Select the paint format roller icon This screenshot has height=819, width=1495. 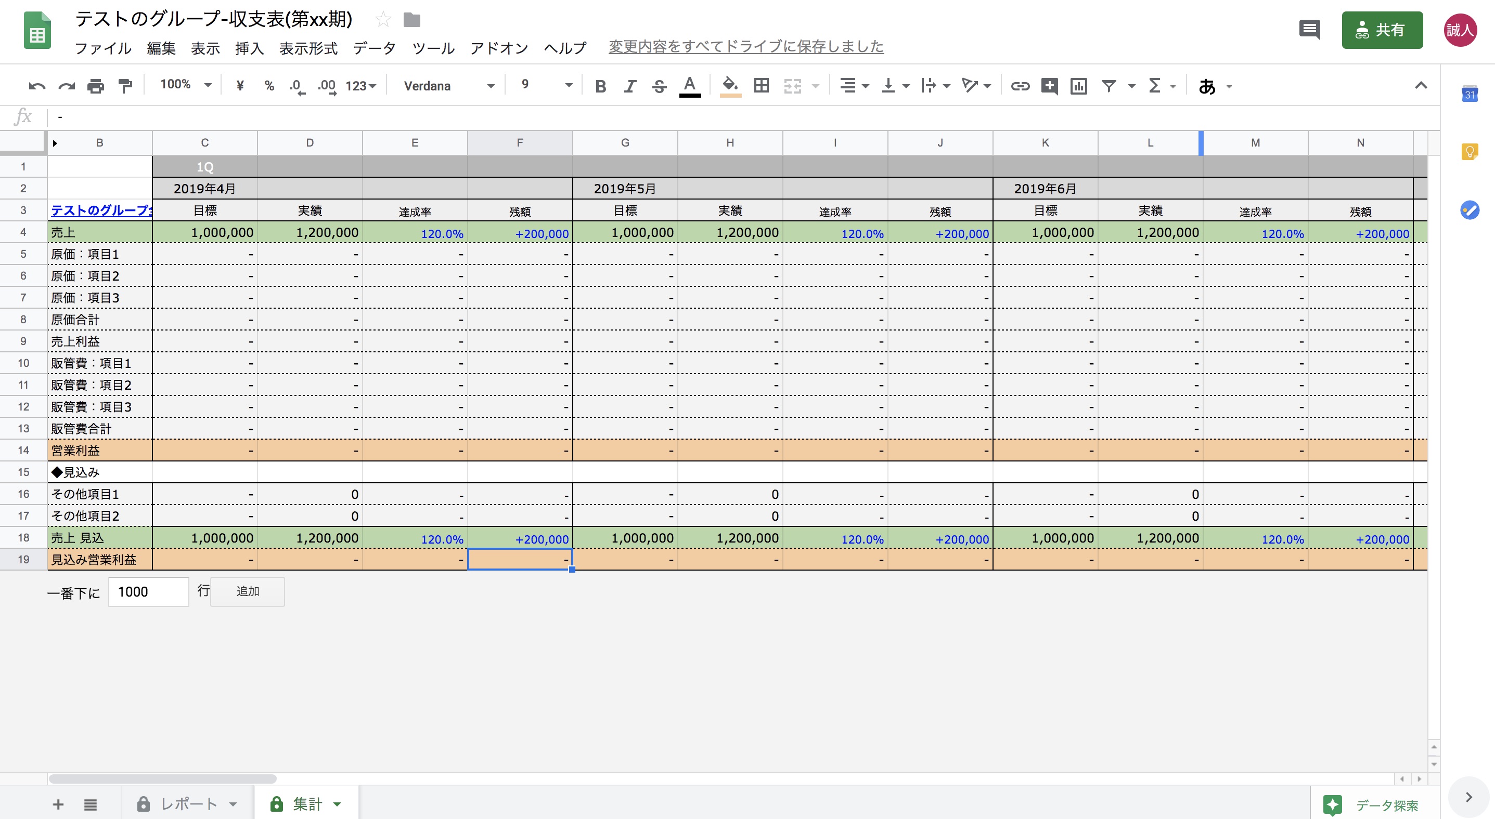125,86
